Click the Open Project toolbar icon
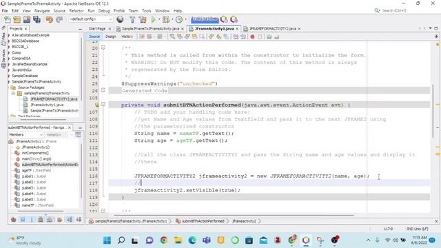The height and width of the screenshot is (248, 441). coord(27,19)
